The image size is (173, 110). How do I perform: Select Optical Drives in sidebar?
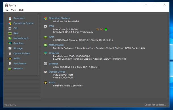(22, 53)
